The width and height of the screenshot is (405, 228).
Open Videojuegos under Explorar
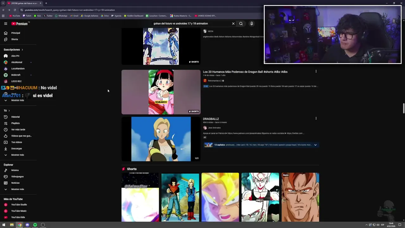(x=18, y=177)
